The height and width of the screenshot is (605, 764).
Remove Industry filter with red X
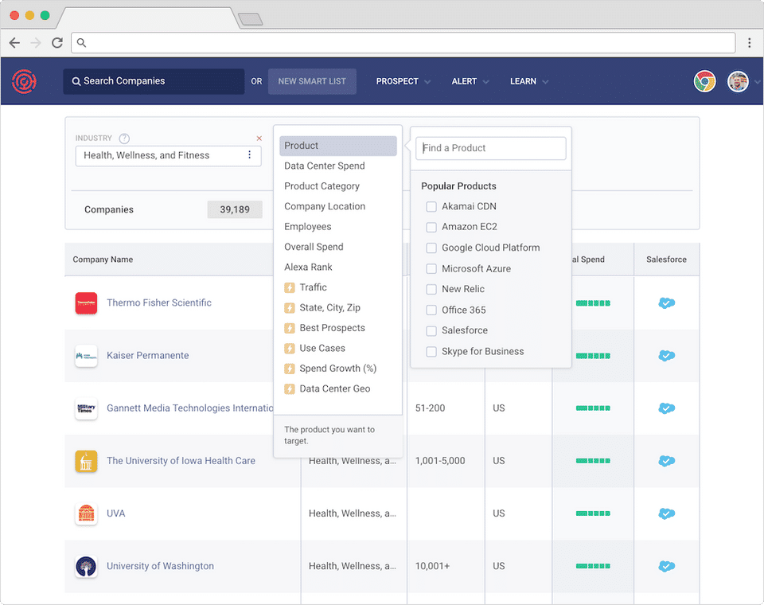[x=259, y=139]
